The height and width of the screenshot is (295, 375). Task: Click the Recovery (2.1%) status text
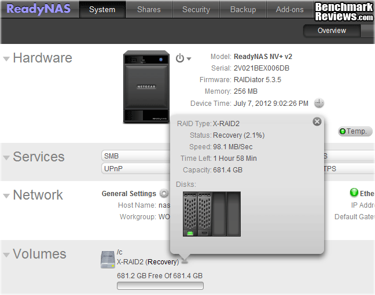238,135
